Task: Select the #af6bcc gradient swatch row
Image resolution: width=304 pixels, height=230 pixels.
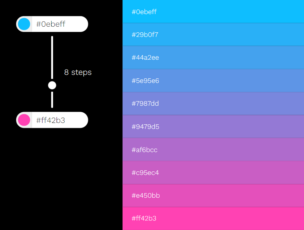Action: [213, 149]
